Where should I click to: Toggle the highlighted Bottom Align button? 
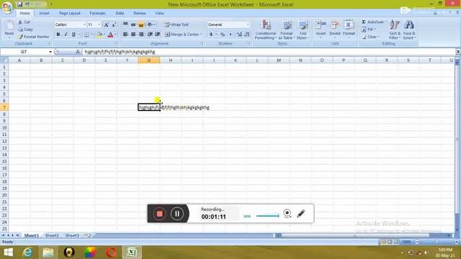[141, 24]
